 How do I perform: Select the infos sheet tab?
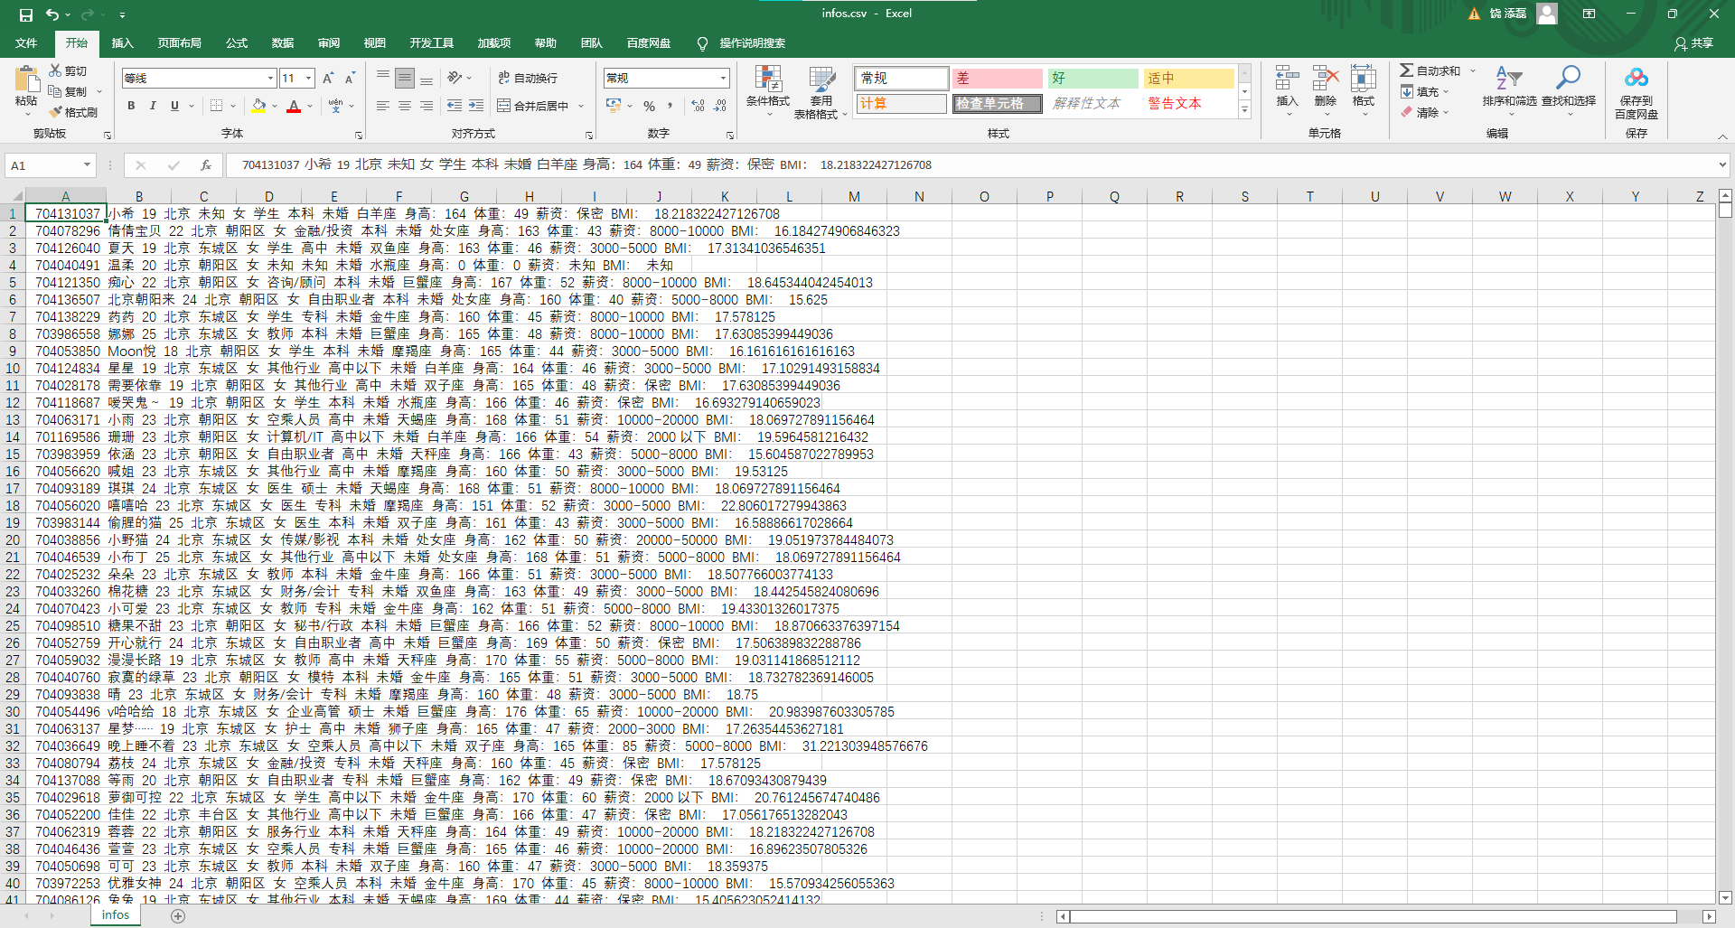click(x=116, y=915)
